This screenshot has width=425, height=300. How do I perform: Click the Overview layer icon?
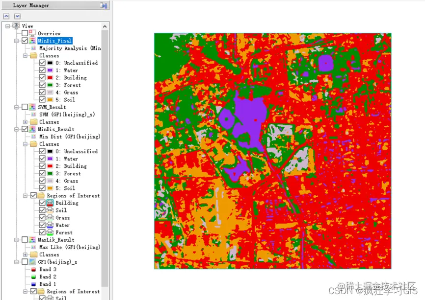pos(32,33)
